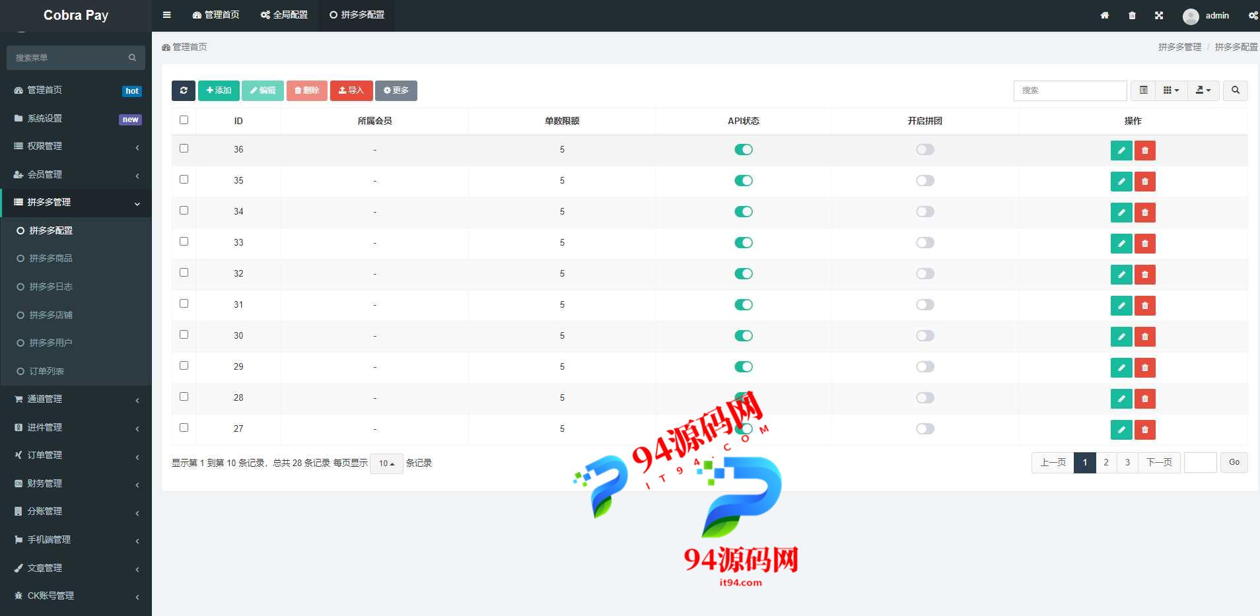Delete row with ID 28

[x=1145, y=399]
